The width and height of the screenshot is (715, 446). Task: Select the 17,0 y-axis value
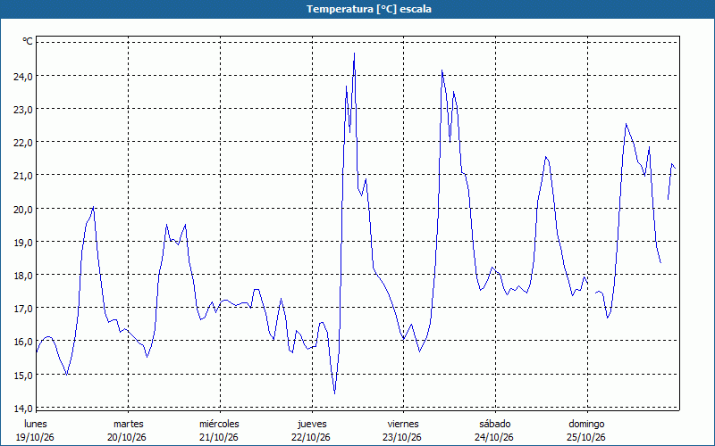[x=23, y=309]
